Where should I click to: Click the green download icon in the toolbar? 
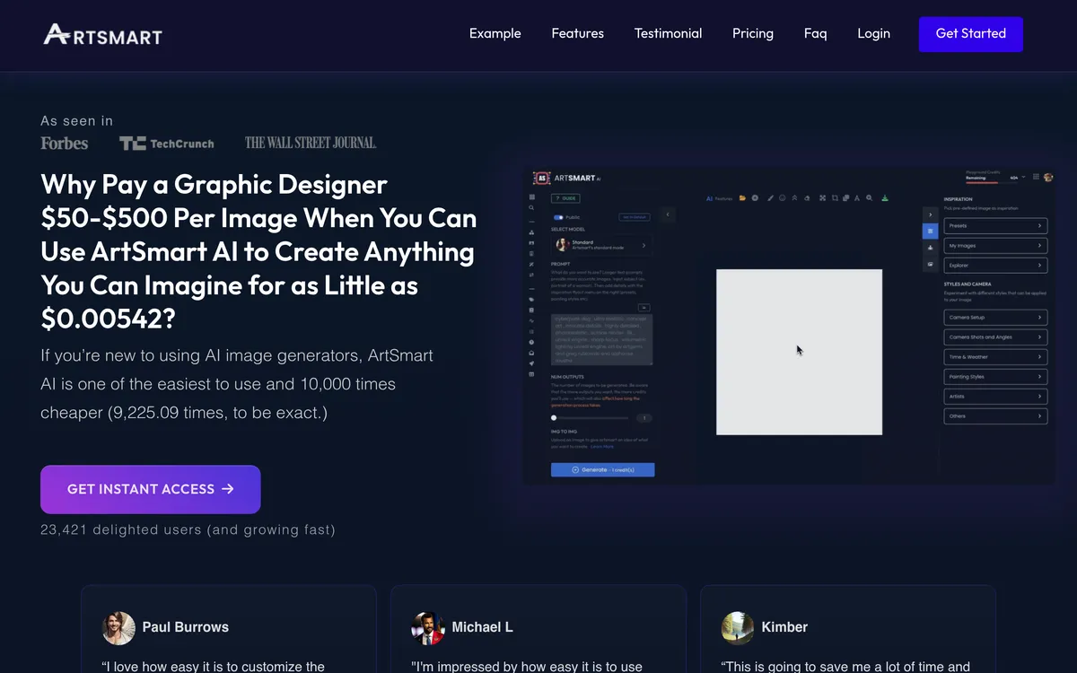tap(884, 198)
